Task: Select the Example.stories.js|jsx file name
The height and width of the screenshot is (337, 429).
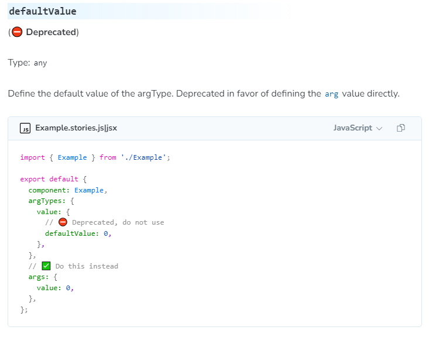Action: pyautogui.click(x=76, y=128)
